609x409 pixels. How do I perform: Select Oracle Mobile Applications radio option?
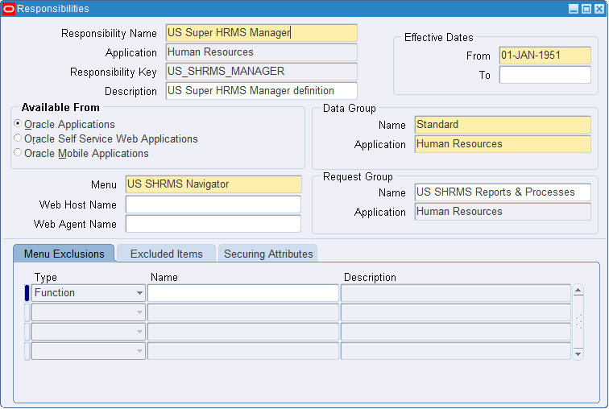(x=18, y=152)
